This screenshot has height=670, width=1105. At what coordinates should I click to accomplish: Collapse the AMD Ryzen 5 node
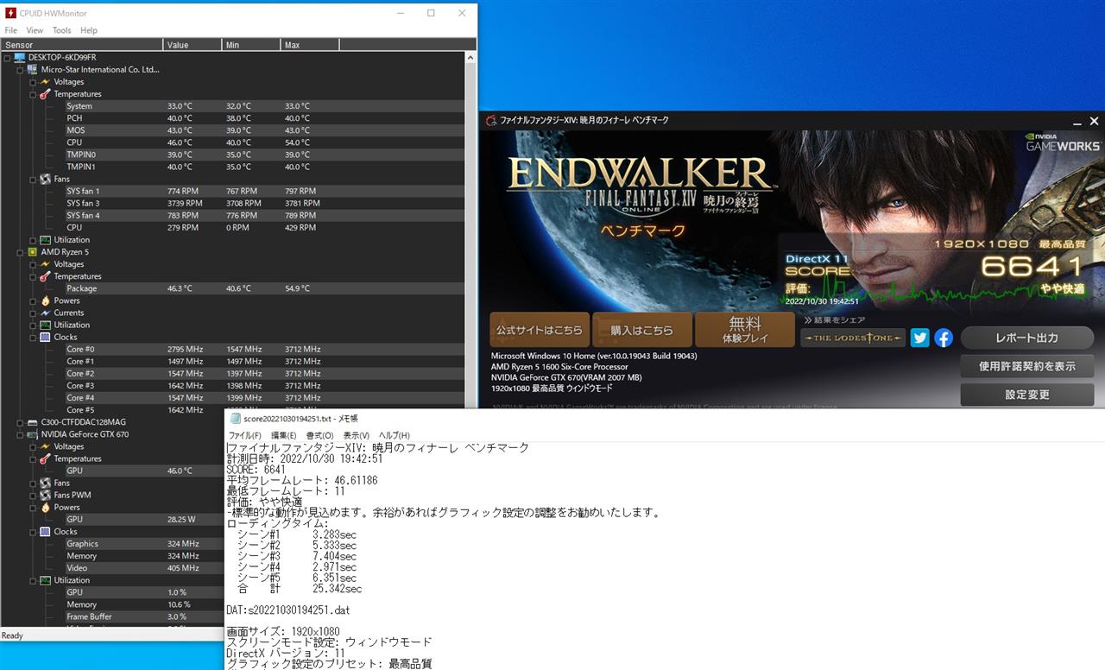pyautogui.click(x=21, y=252)
